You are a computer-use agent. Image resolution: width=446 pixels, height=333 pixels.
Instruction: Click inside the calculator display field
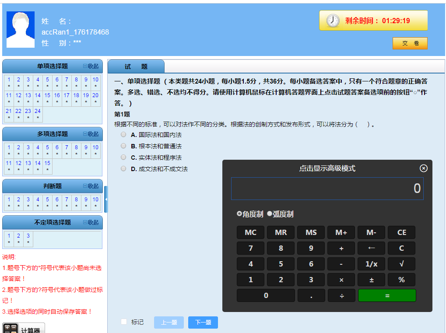tap(327, 188)
